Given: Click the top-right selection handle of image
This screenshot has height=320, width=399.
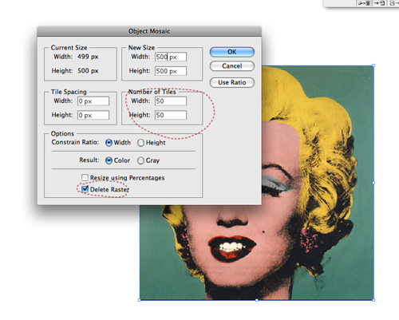Looking at the screenshot, I should click(373, 65).
